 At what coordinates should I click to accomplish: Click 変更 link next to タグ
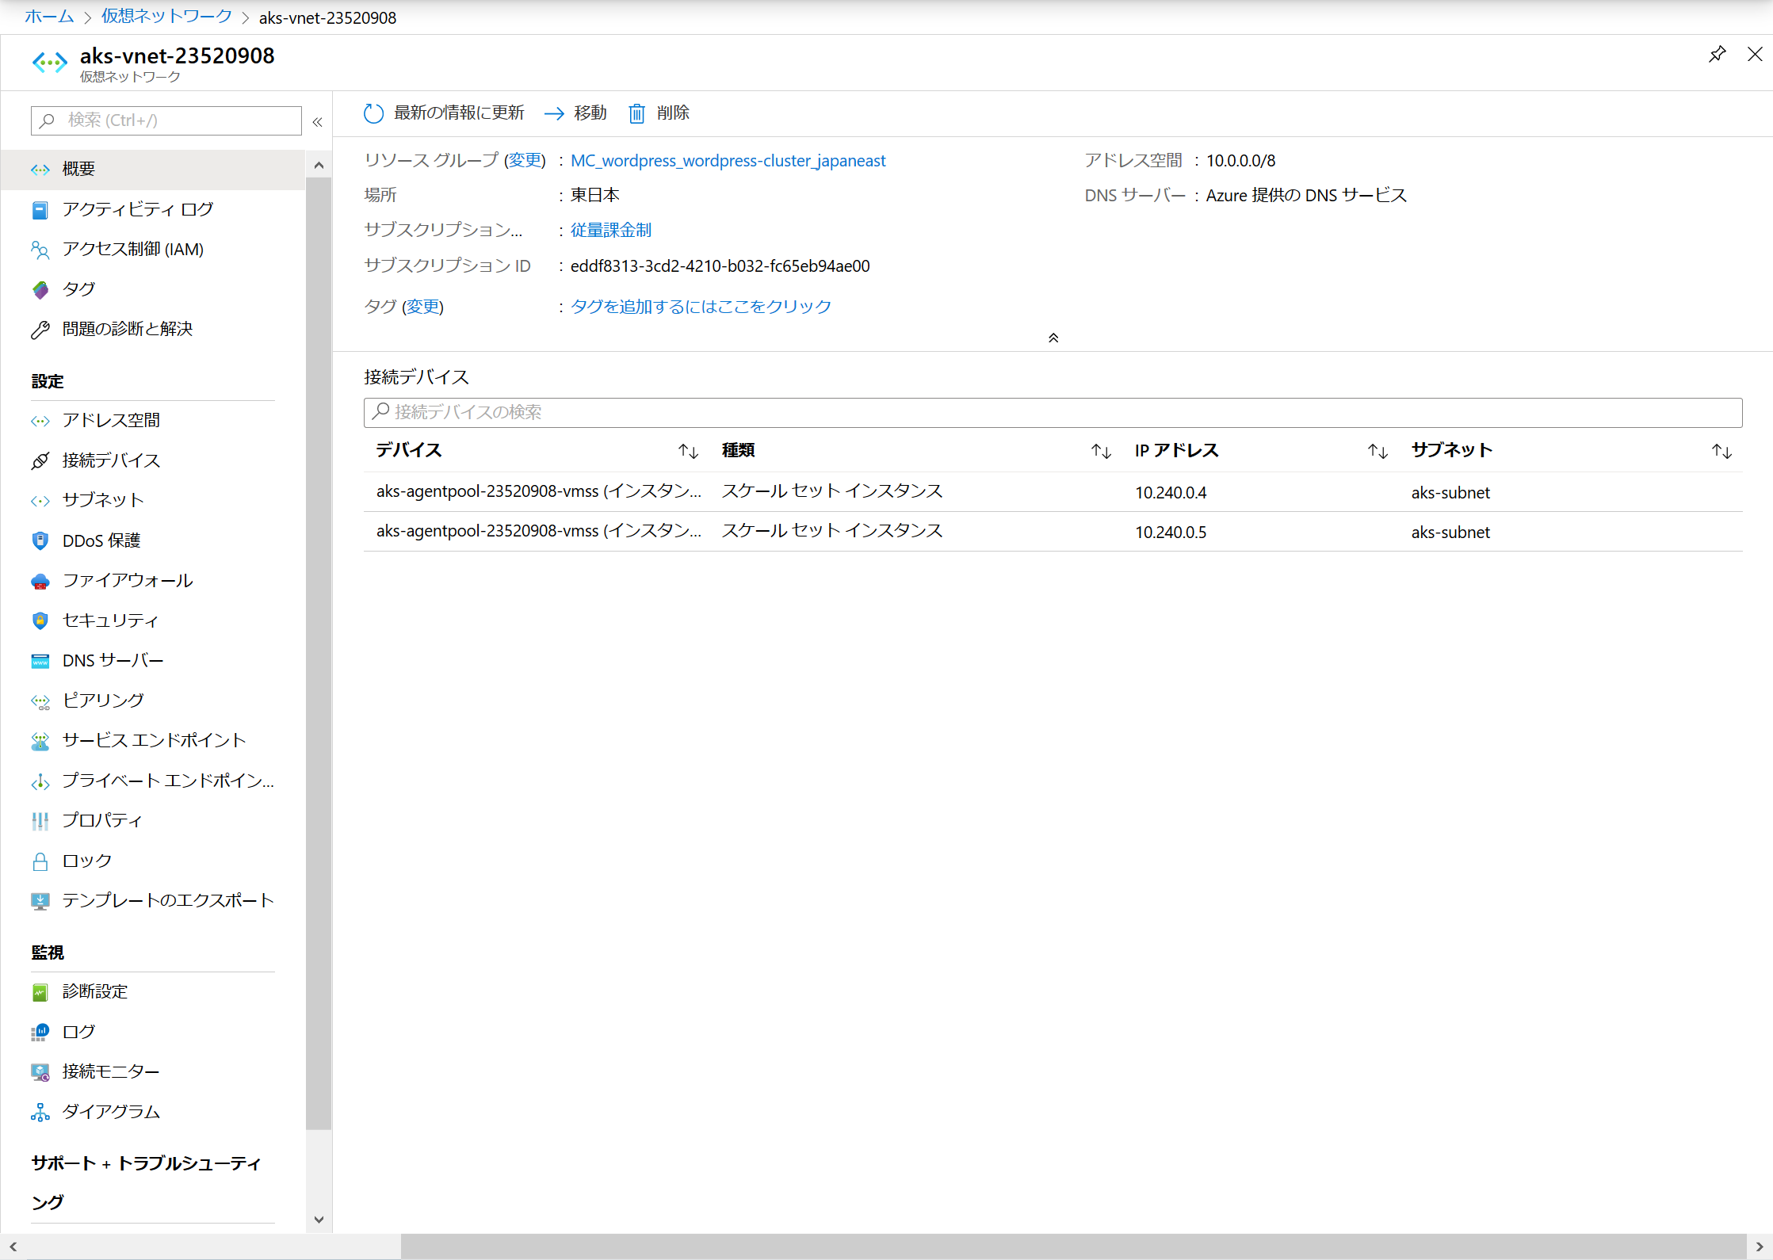422,307
